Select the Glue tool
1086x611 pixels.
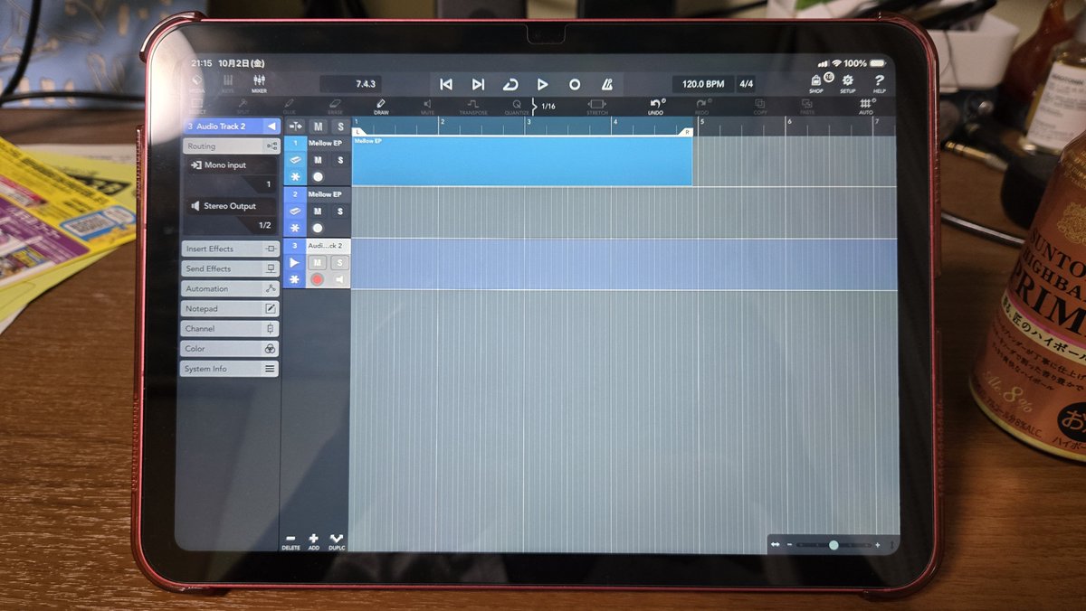click(x=290, y=107)
